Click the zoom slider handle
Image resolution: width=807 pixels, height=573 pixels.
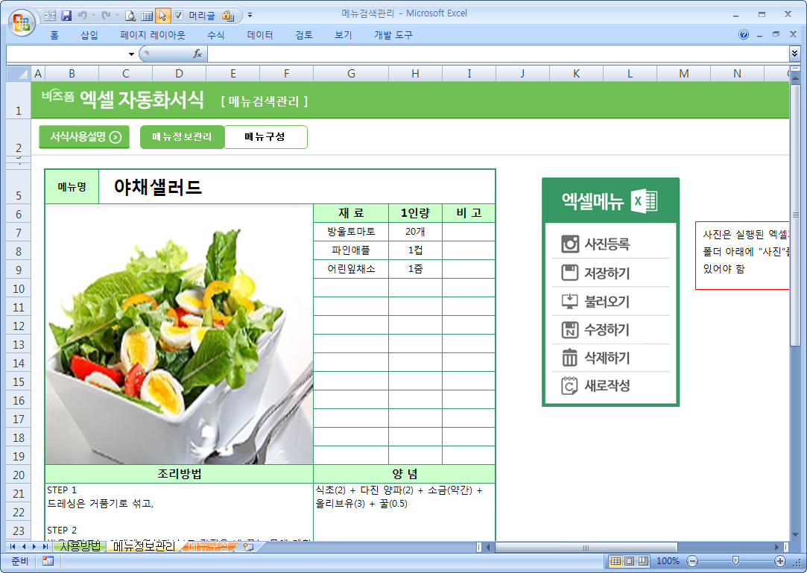click(x=736, y=560)
